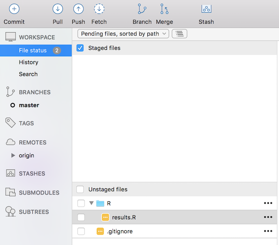Viewport: 279px width, 245px height.
Task: Select the master branch
Action: (x=29, y=105)
